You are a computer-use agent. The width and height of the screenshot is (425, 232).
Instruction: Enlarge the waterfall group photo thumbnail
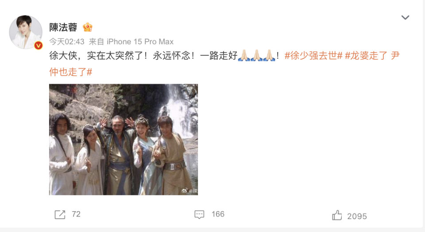click(124, 140)
